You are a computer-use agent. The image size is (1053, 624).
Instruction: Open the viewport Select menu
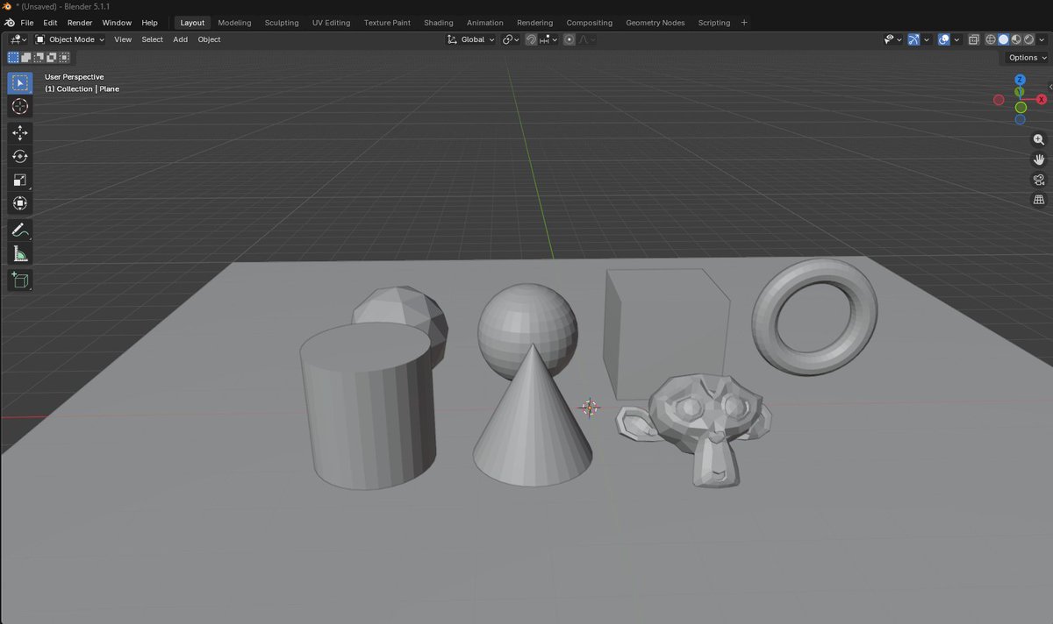point(153,39)
